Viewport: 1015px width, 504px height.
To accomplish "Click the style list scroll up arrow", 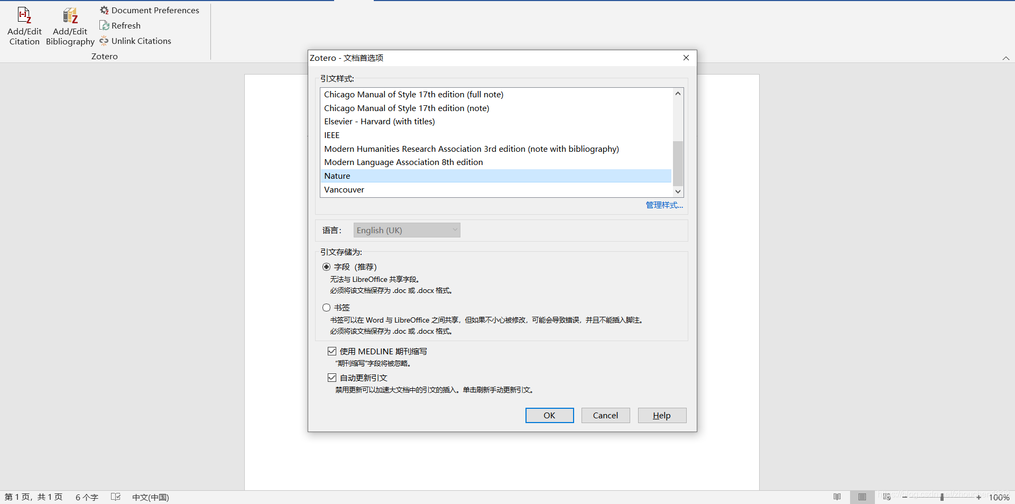I will tap(678, 94).
